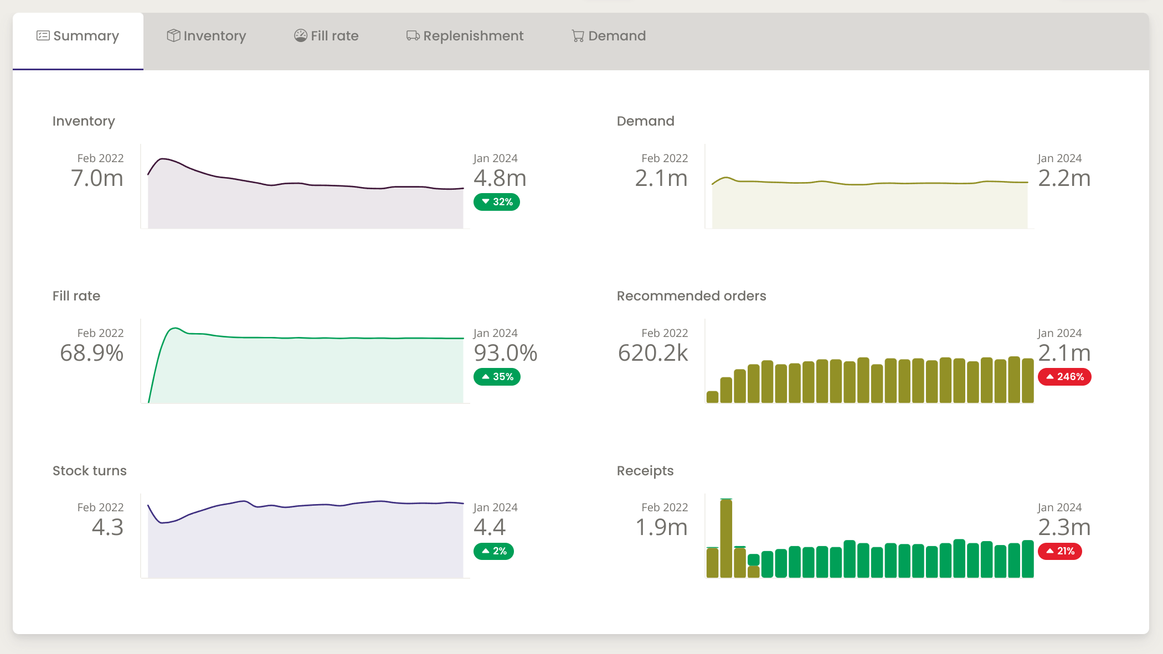Click the green 35% badge under Fill rate value
Viewport: 1163px width, 654px height.
(x=497, y=377)
